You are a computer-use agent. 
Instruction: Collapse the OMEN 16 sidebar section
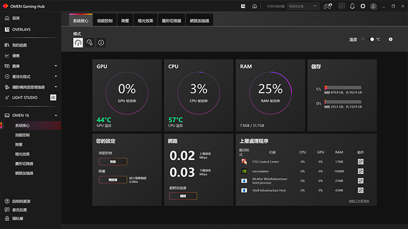(x=56, y=115)
